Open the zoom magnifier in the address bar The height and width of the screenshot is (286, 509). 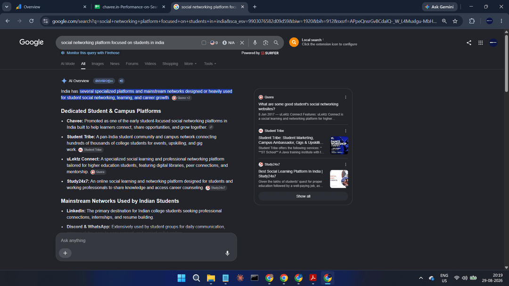[x=444, y=21]
